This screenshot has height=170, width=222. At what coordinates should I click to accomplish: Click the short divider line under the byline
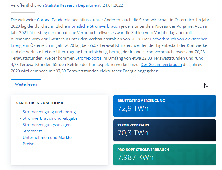(x=23, y=12)
